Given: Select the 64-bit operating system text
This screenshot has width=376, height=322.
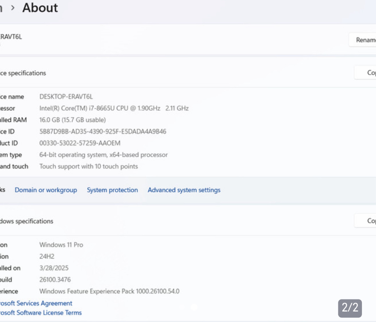Looking at the screenshot, I should 103,155.
